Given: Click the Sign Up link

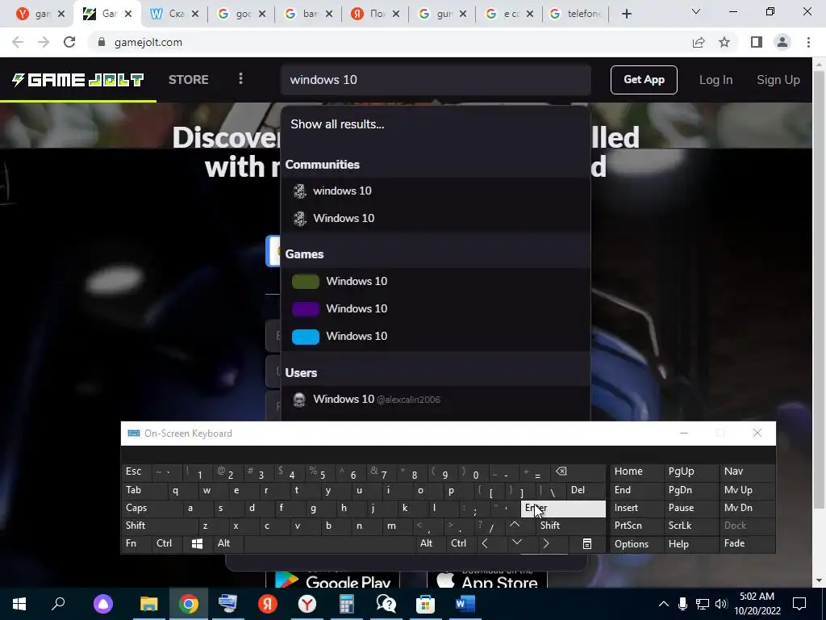Looking at the screenshot, I should point(778,80).
